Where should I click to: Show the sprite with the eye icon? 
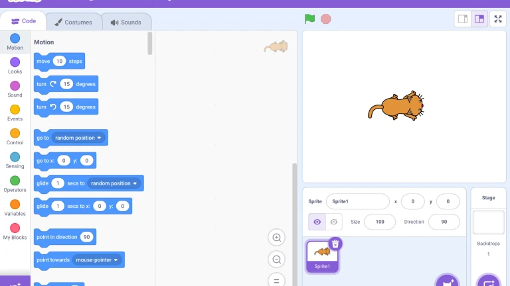tap(317, 222)
